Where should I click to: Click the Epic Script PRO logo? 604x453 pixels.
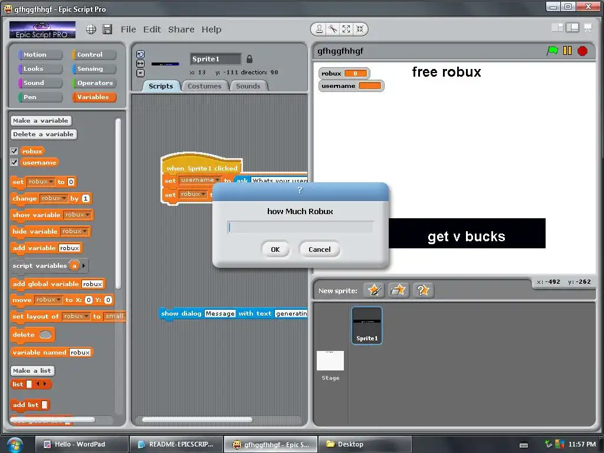(x=42, y=29)
